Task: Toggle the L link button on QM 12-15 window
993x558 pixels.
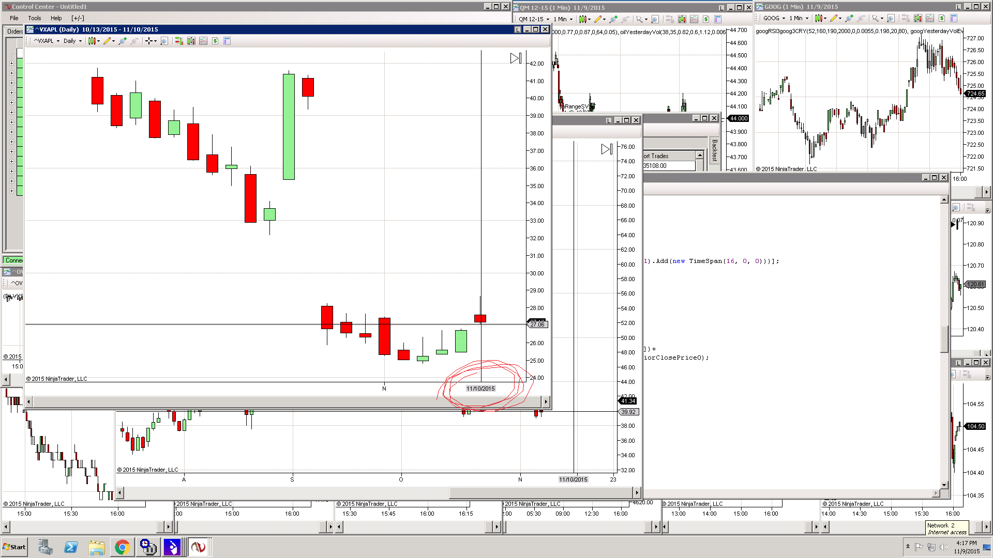Action: coord(721,8)
